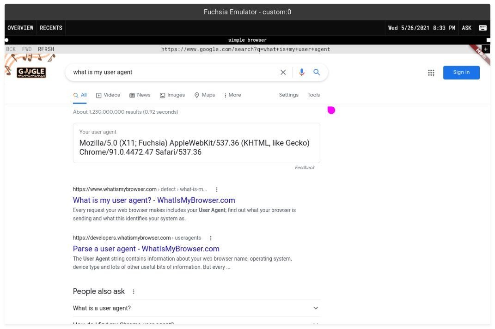The height and width of the screenshot is (329, 495).
Task: Switch to the Videos tab
Action: pos(108,95)
